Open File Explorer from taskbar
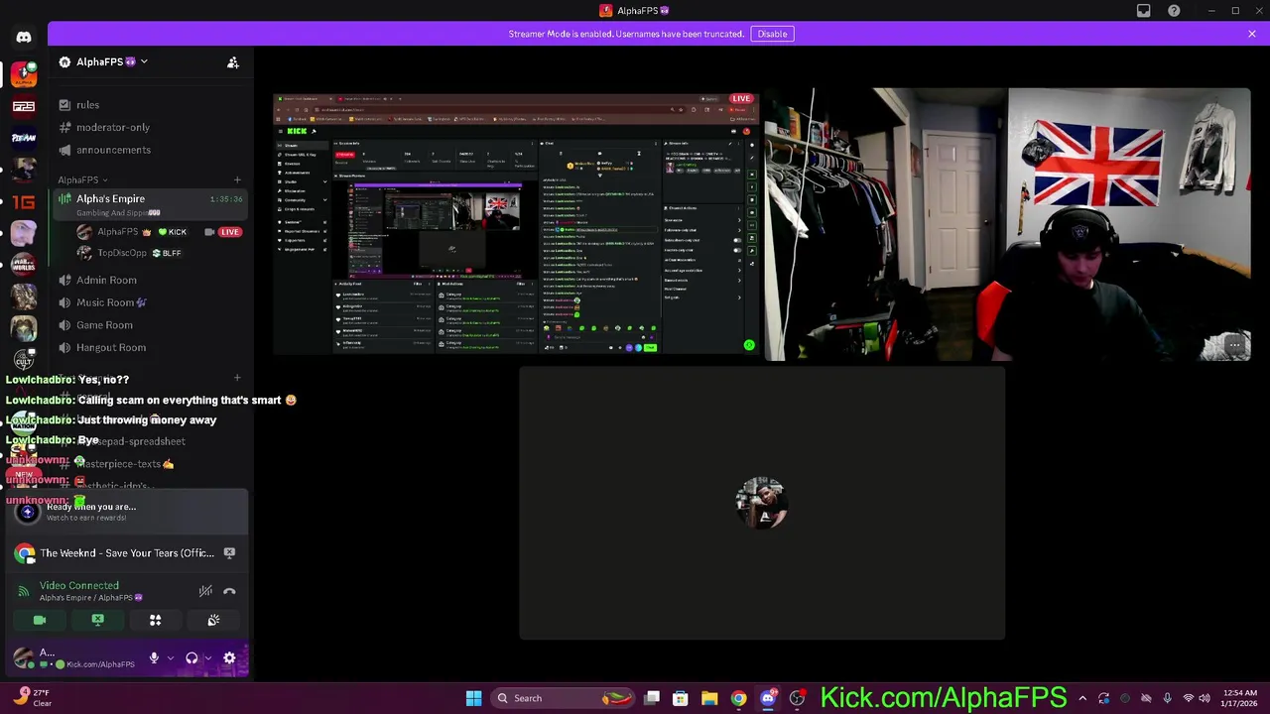Image resolution: width=1270 pixels, height=714 pixels. 709,698
